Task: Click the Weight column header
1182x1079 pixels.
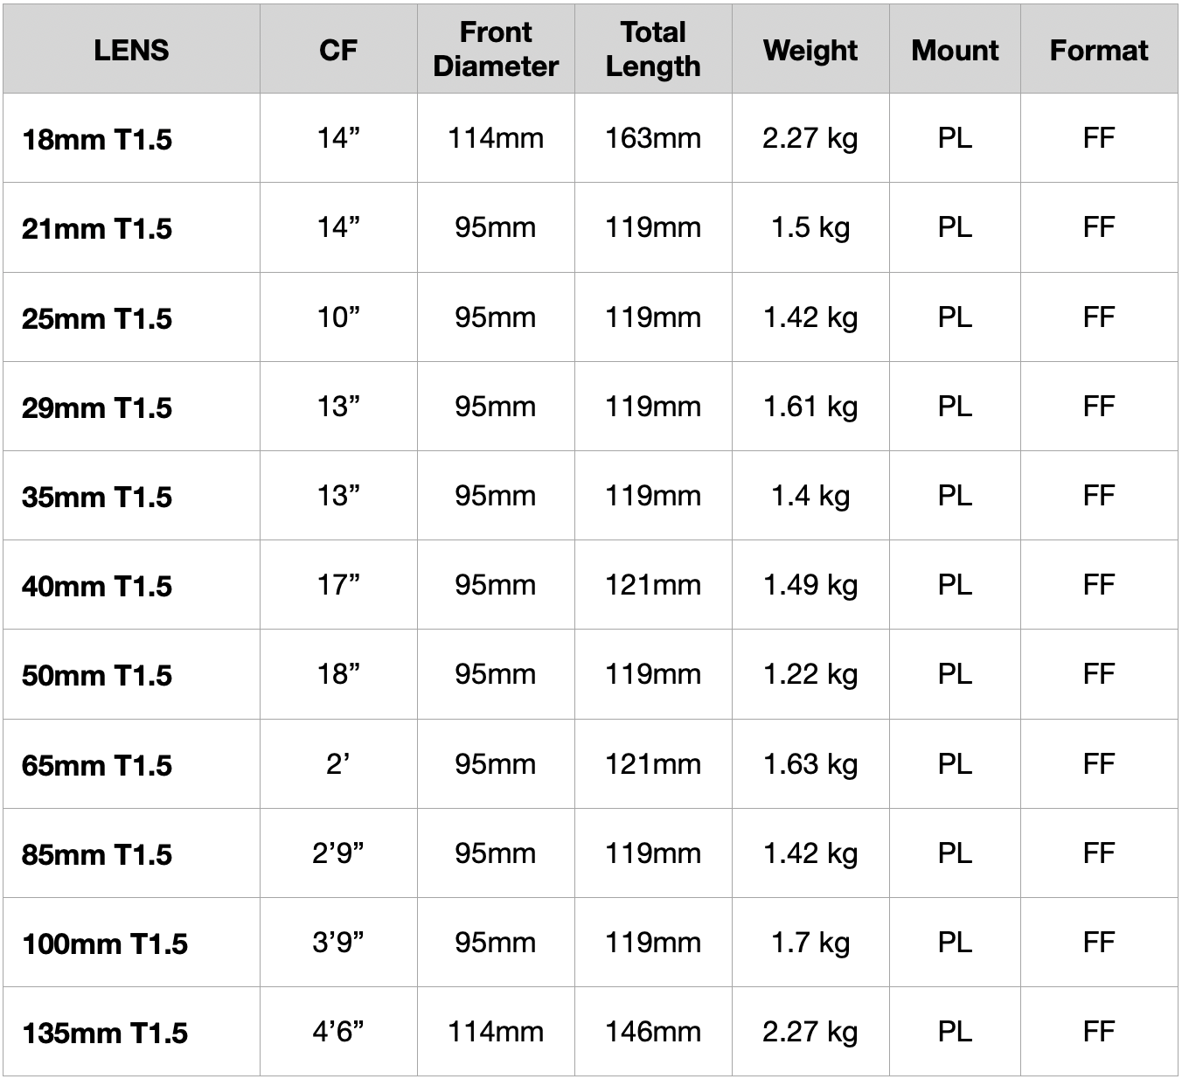Action: [x=810, y=51]
